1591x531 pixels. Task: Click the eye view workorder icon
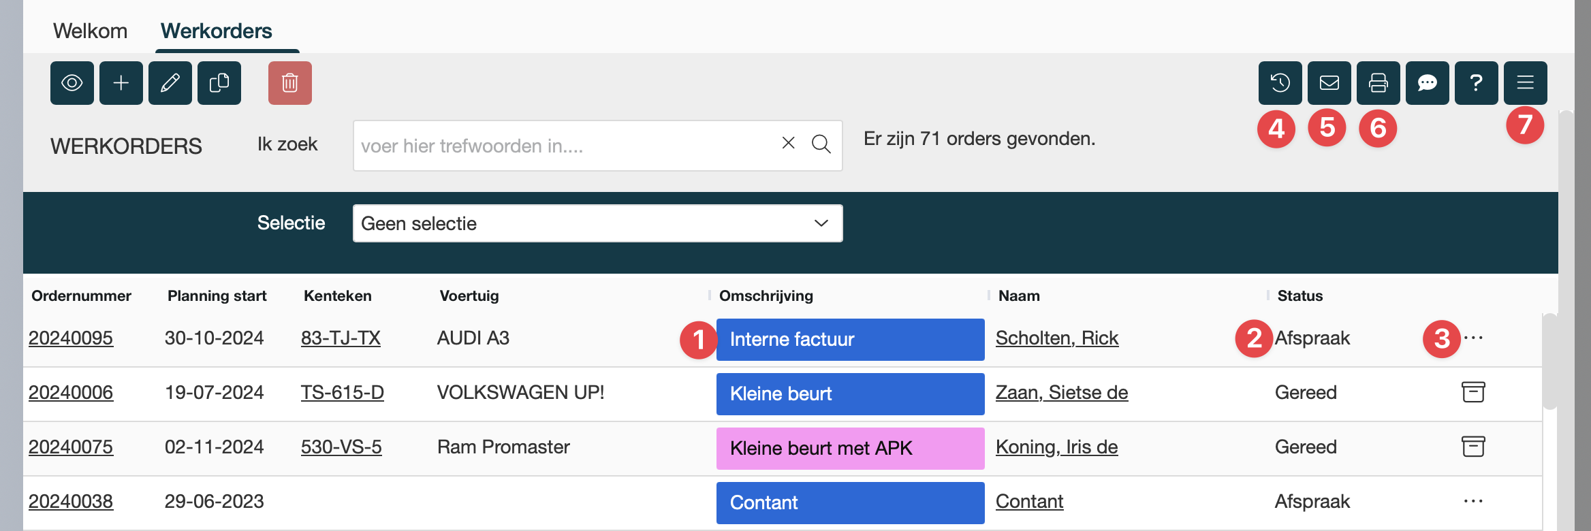(72, 83)
